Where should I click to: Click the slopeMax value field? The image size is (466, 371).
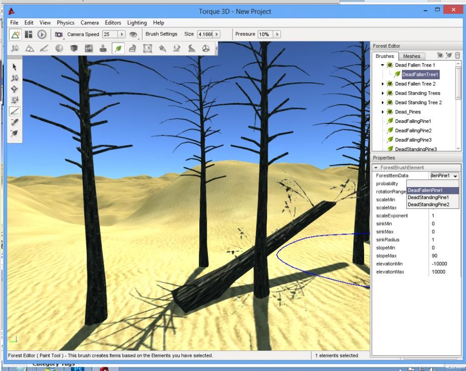click(444, 256)
